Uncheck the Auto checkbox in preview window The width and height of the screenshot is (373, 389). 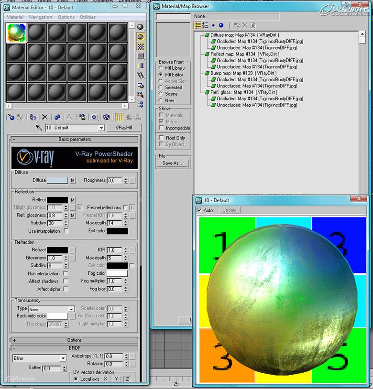(199, 210)
